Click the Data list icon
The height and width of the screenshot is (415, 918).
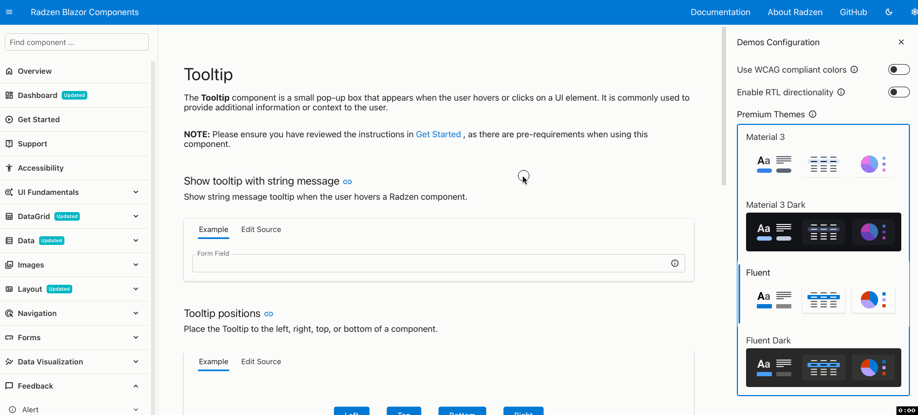[9, 241]
